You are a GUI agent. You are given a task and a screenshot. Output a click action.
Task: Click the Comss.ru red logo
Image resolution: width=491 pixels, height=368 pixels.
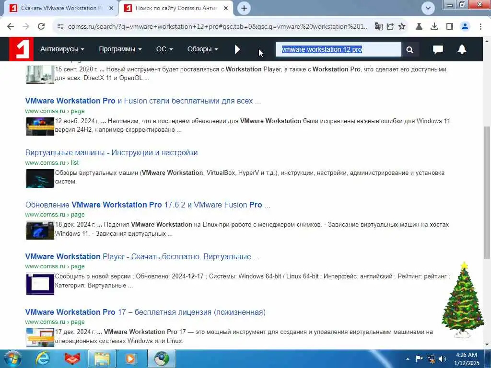(21, 49)
